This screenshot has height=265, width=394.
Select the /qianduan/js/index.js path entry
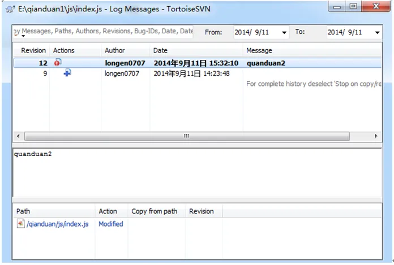point(58,224)
